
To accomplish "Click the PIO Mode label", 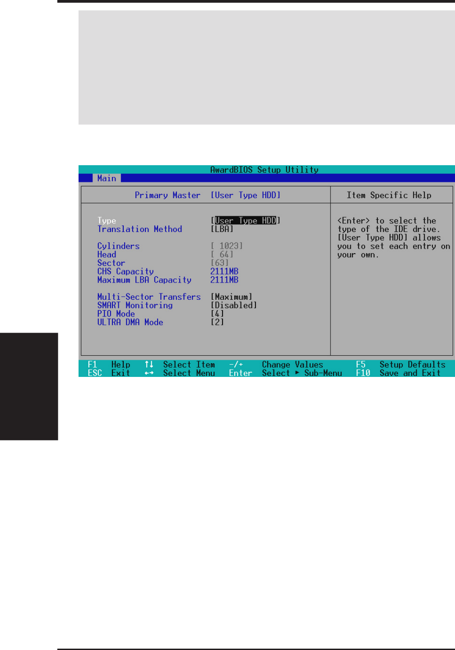I will 116,314.
